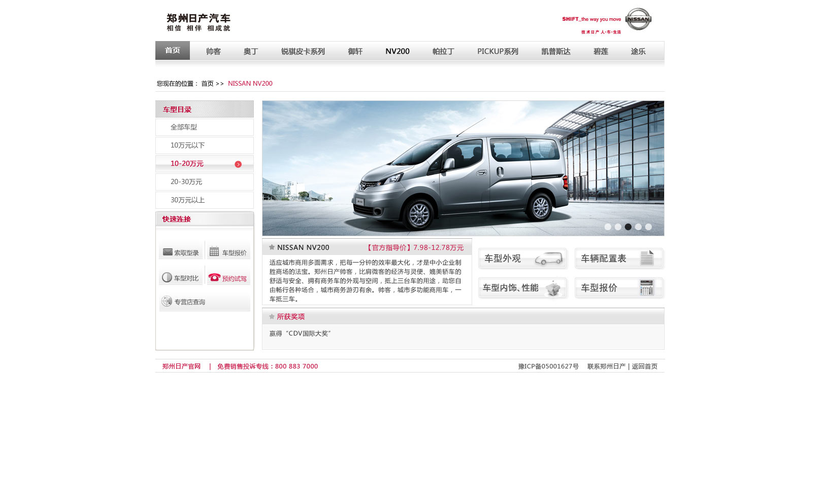824x480 pixels.
Task: Click 返回首页 in the footer
Action: pyautogui.click(x=645, y=366)
